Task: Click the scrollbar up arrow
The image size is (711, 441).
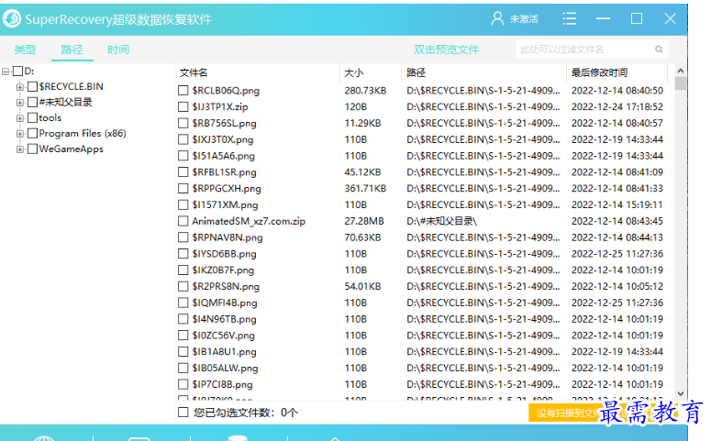Action: (x=680, y=71)
